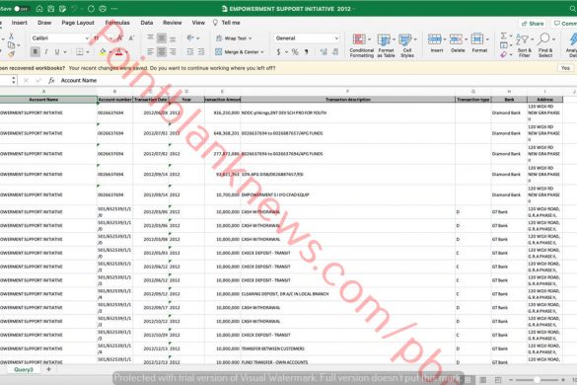
Task: Click Yes on recovered workbooks bar
Action: (565, 68)
